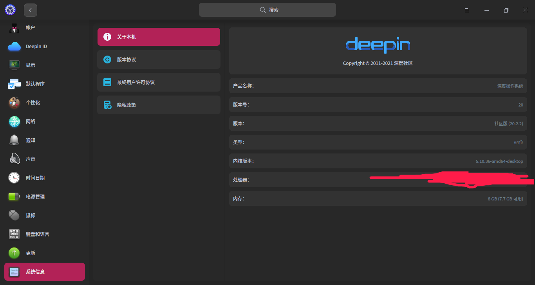
Task: Click the version number value 20
Action: (x=521, y=105)
